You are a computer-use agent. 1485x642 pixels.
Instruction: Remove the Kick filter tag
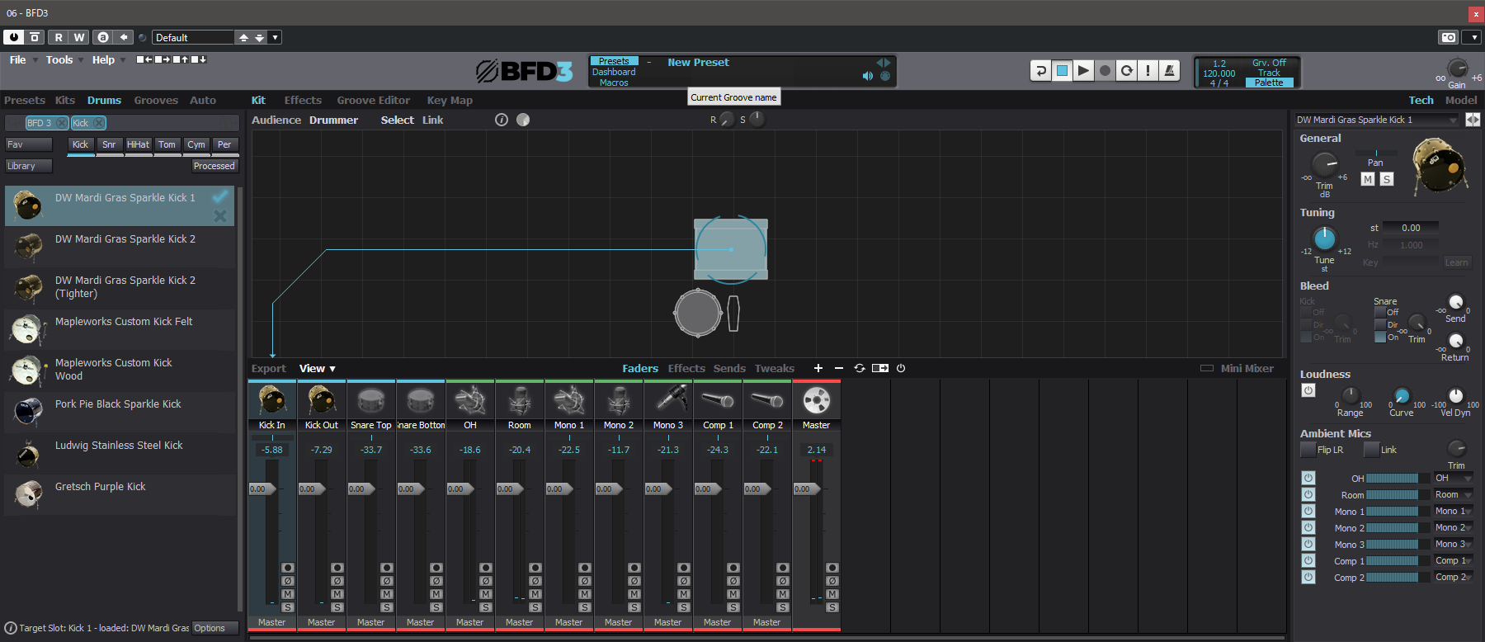[99, 123]
